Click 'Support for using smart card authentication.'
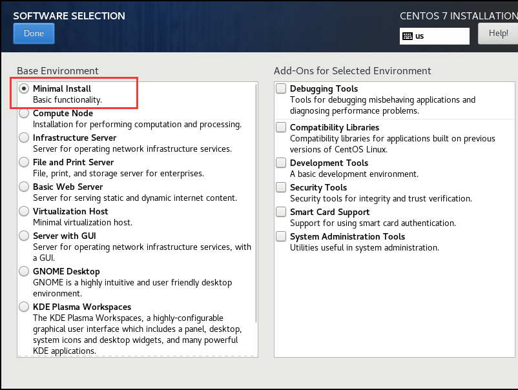Image resolution: width=518 pixels, height=390 pixels. click(x=373, y=223)
